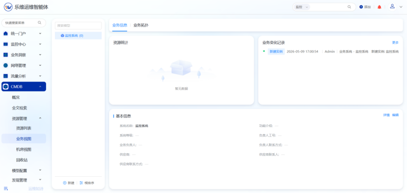Click the 乐维 logo icon

[x=8, y=7]
